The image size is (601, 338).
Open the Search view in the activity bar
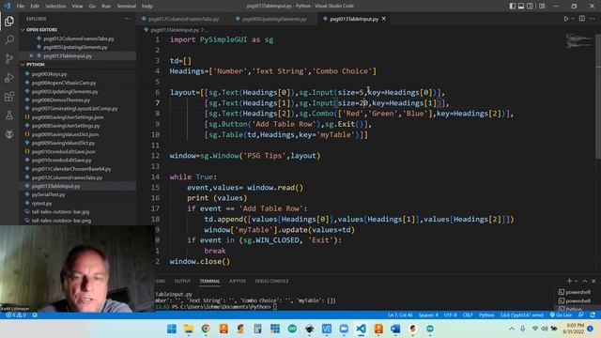(x=9, y=39)
